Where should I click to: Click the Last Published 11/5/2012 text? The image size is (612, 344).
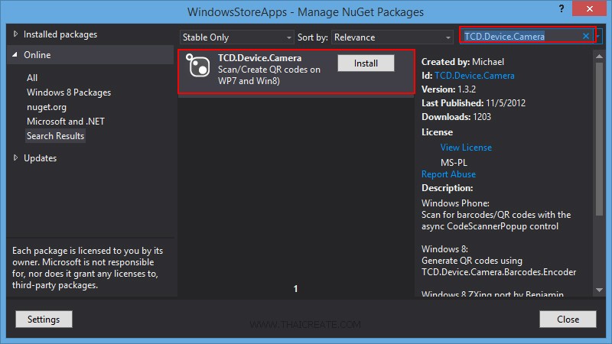click(x=474, y=103)
